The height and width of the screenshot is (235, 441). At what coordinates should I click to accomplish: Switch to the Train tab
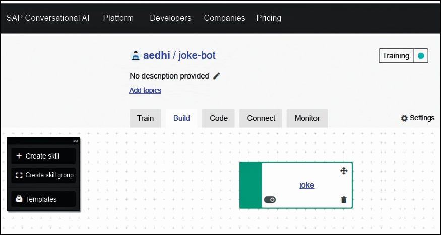click(145, 118)
